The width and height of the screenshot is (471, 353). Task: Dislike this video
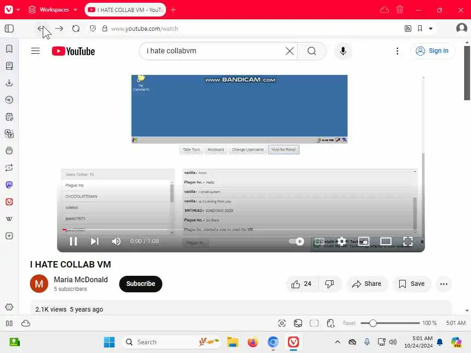[x=329, y=284]
